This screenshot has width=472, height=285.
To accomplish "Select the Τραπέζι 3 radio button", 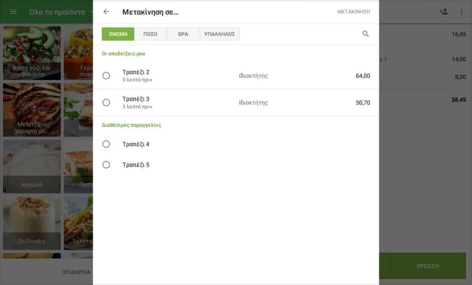I will (x=106, y=102).
